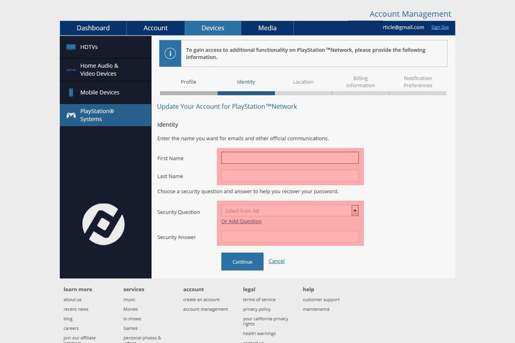Click the Continue button
Screen dimensions: 515x343
click(243, 262)
